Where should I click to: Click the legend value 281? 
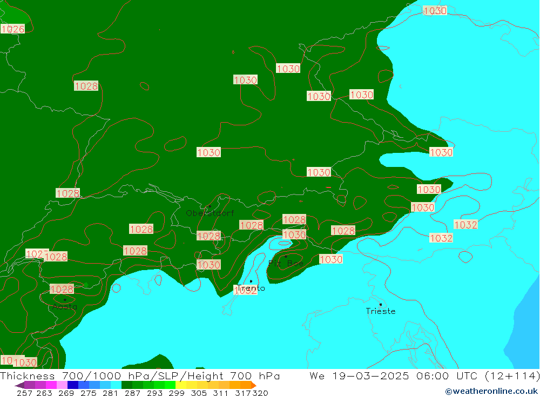click(x=110, y=393)
